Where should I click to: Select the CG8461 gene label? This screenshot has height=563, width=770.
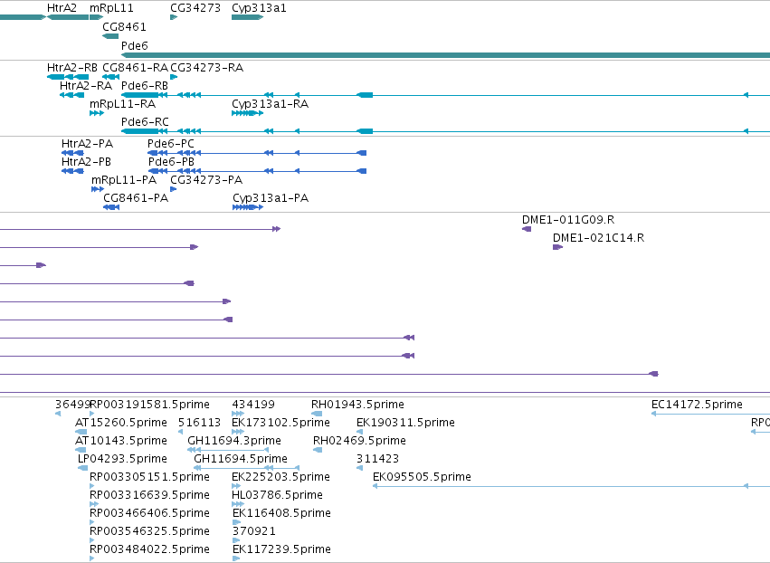point(124,26)
